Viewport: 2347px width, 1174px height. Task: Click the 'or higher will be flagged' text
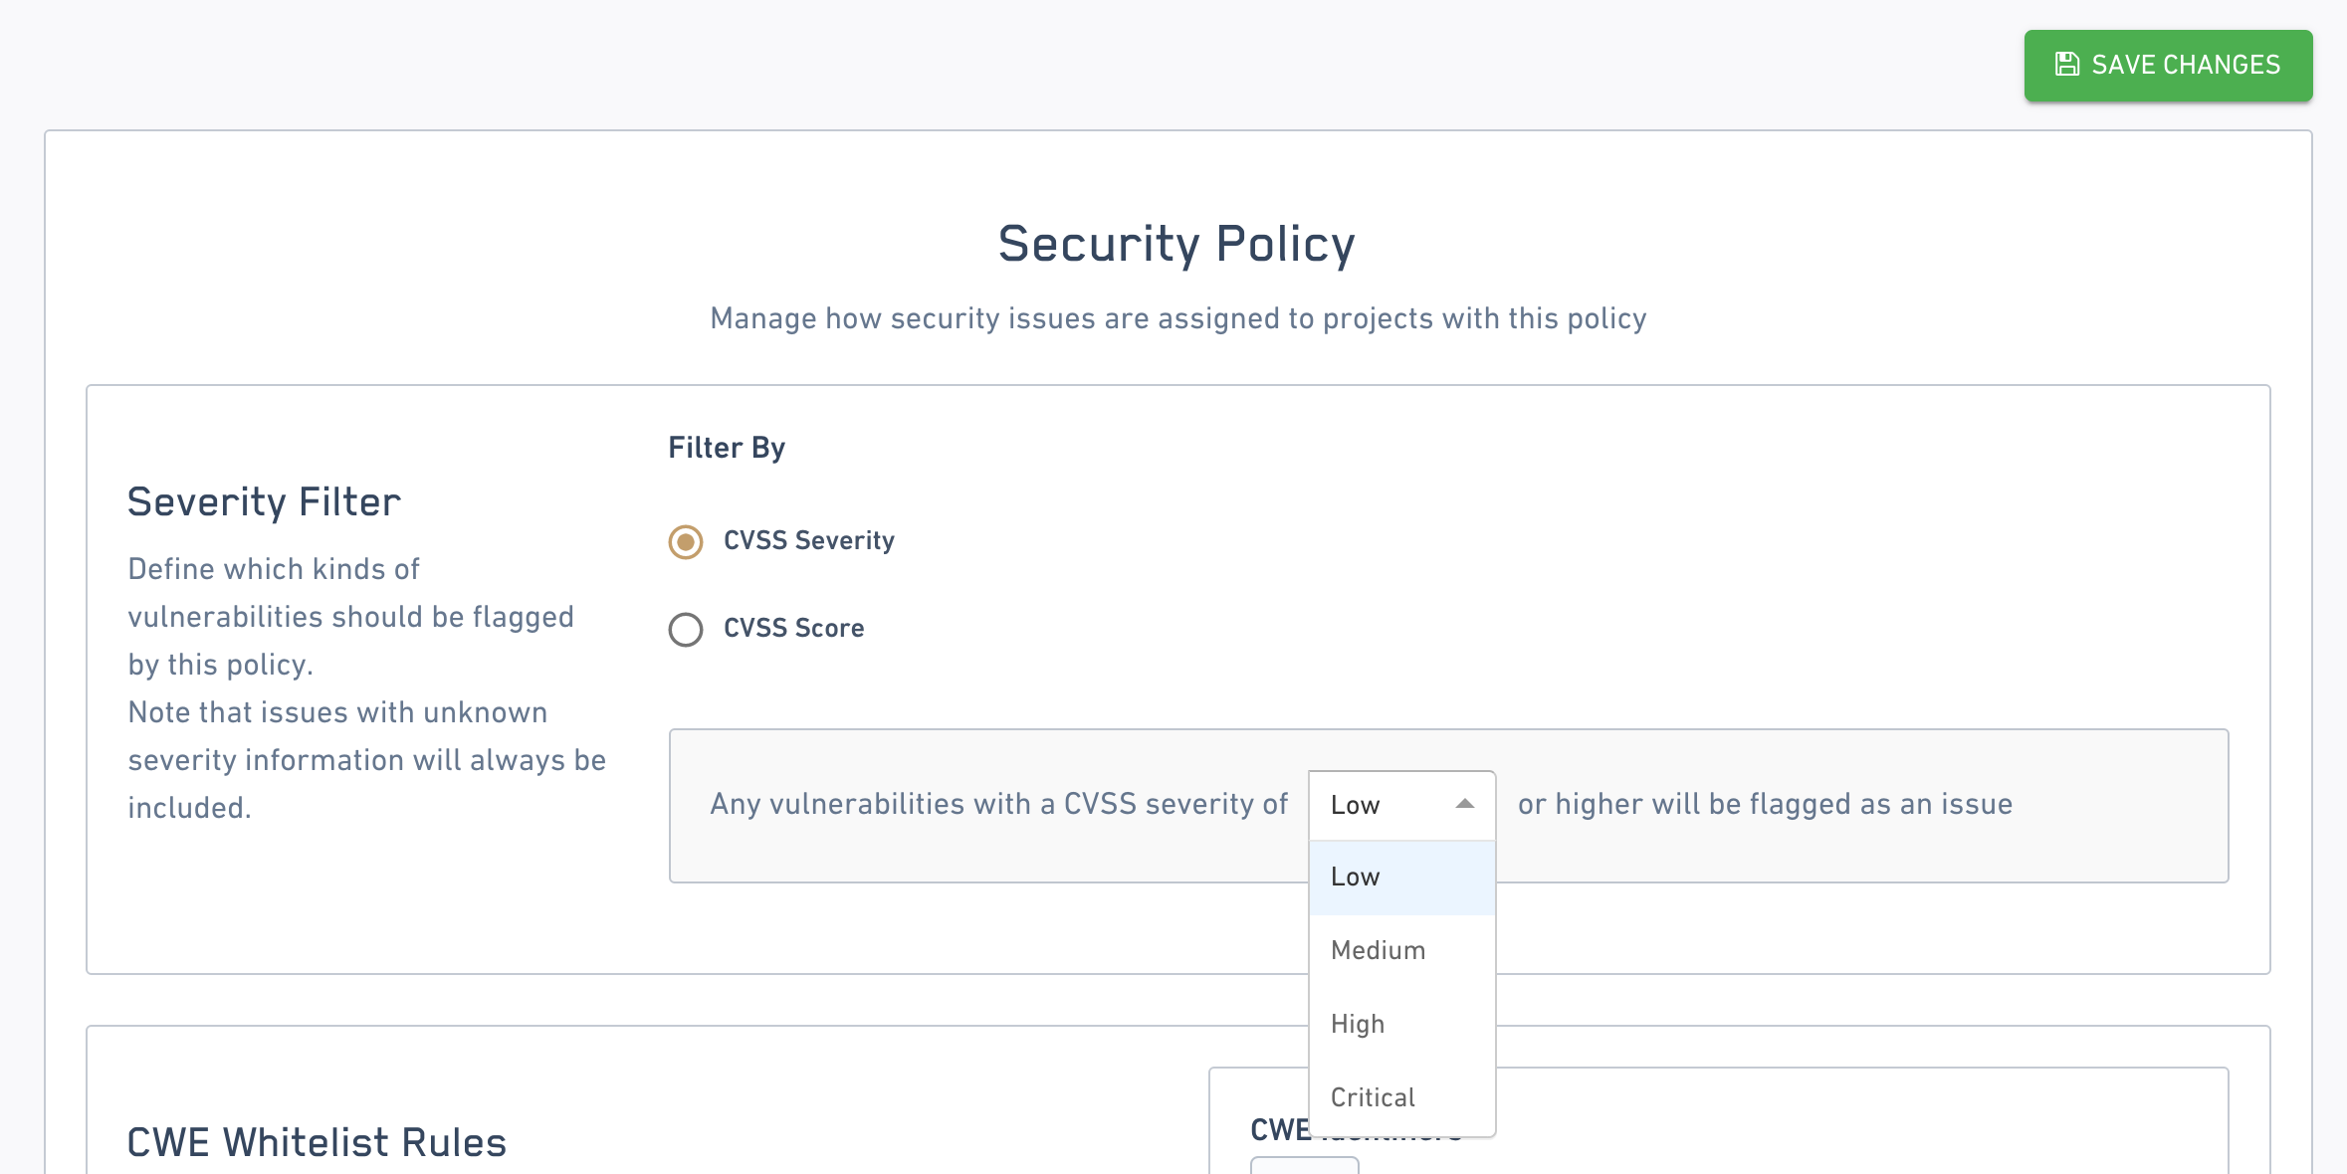(1764, 804)
